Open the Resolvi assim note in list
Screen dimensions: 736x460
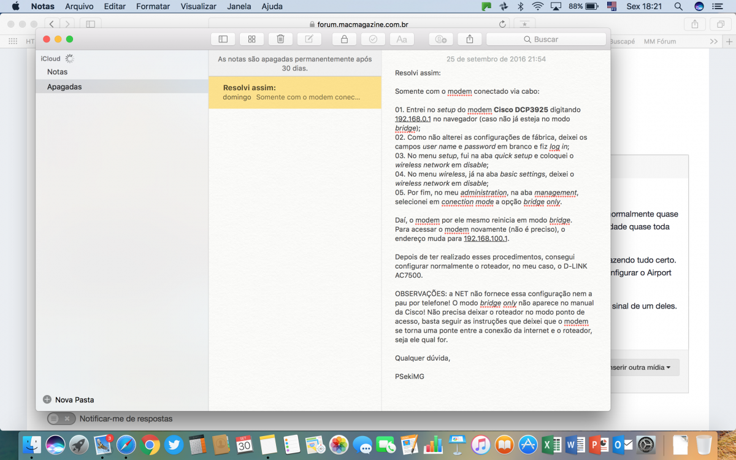(x=295, y=93)
